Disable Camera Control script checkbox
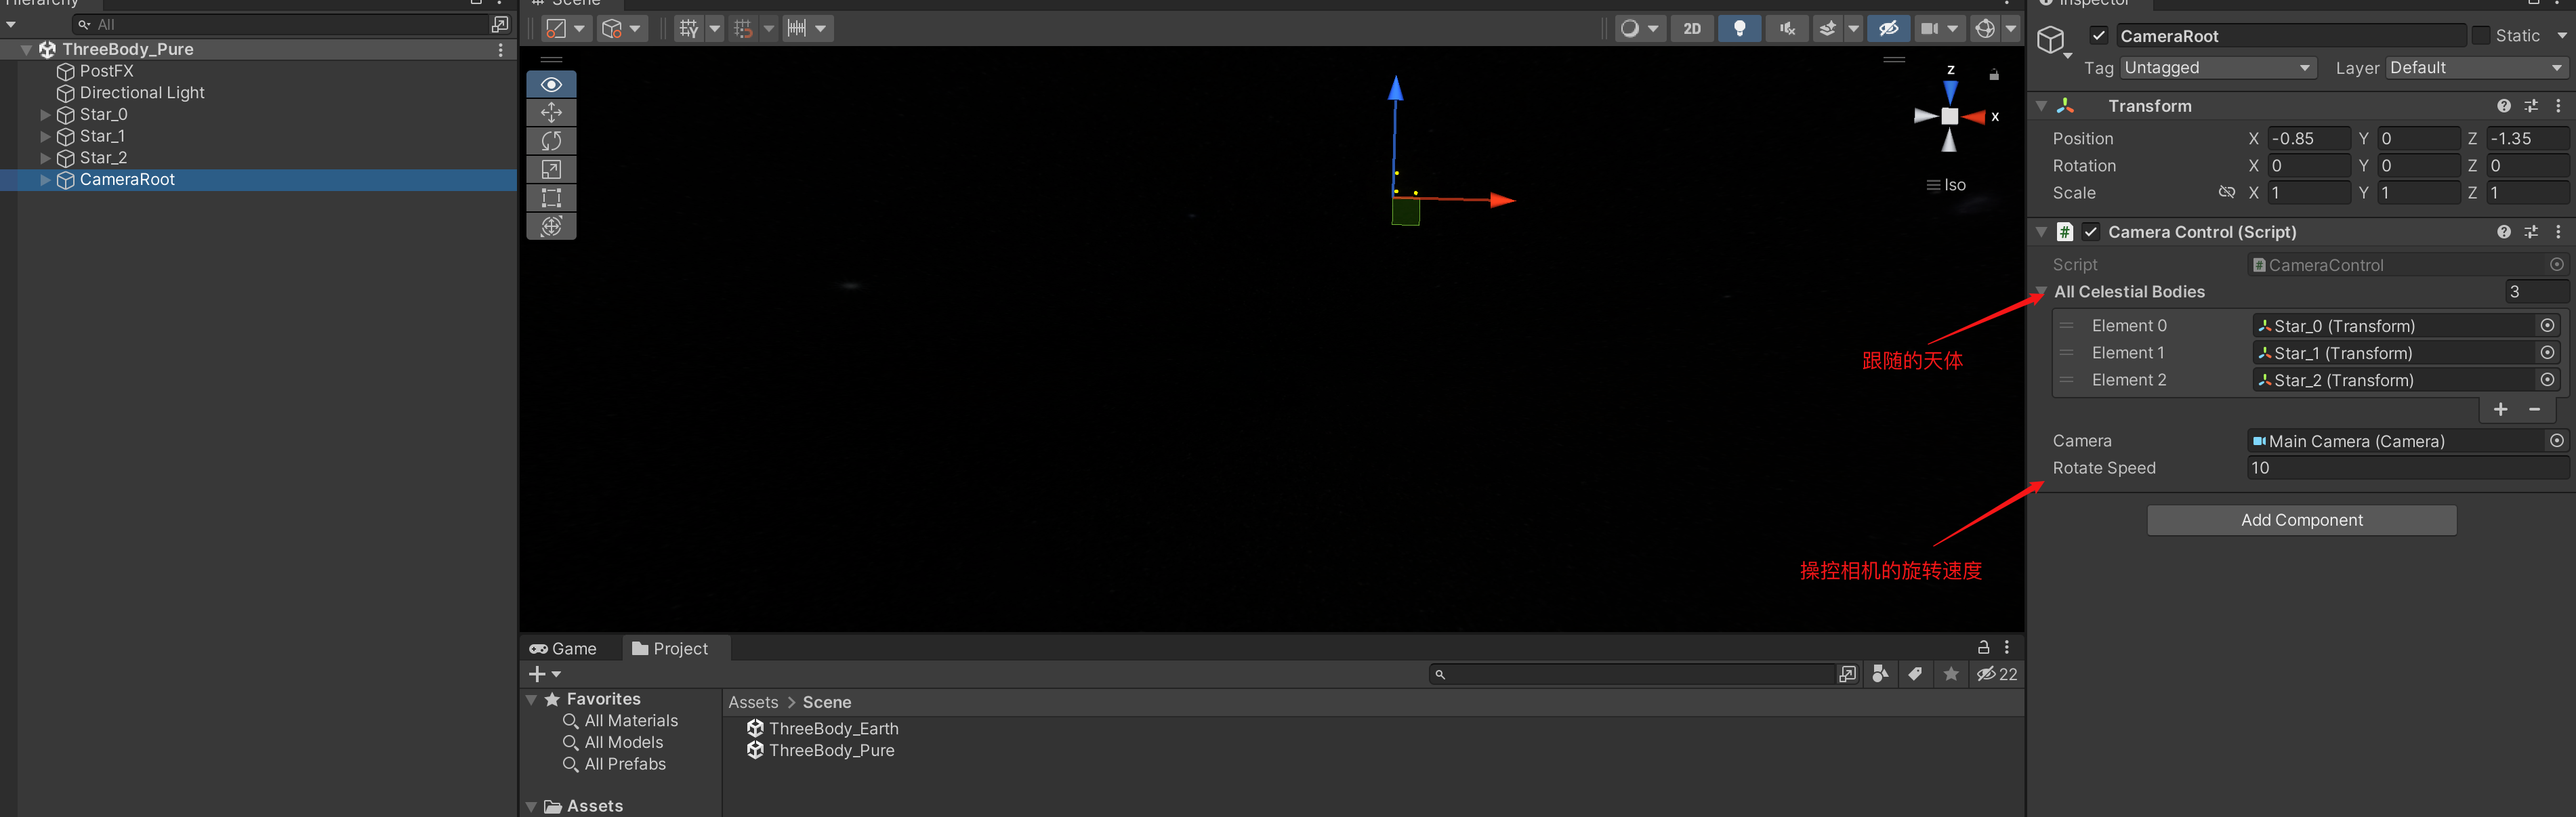 (x=2091, y=232)
